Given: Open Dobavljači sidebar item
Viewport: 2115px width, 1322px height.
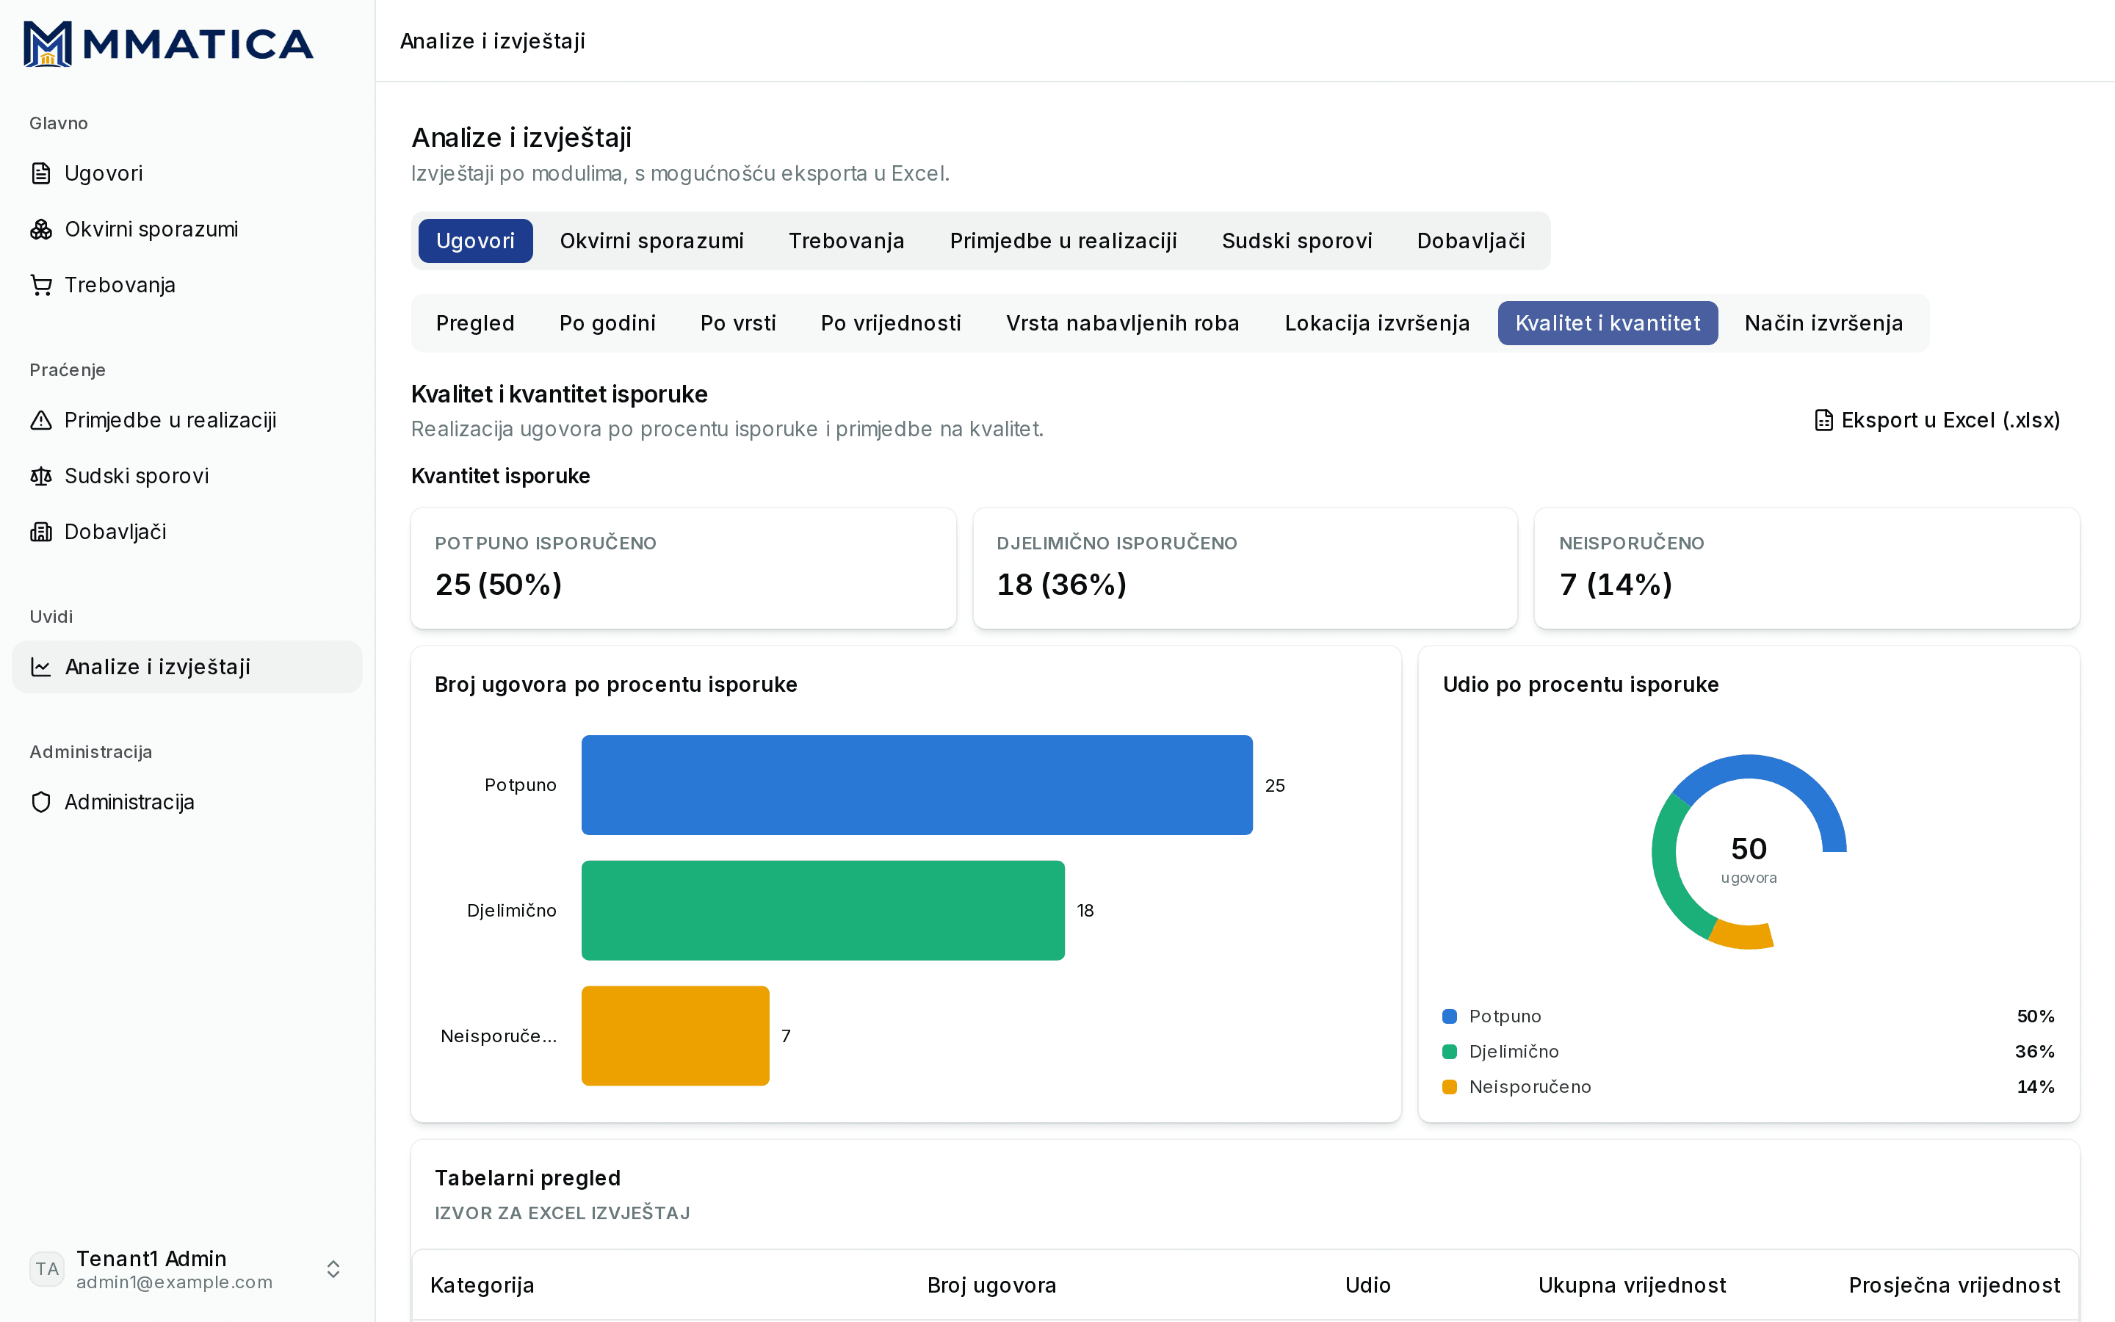Looking at the screenshot, I should click(x=187, y=532).
